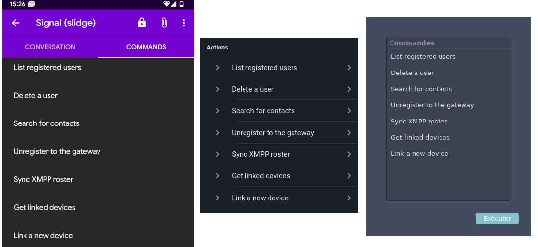Tap the paperclip attachment icon

point(164,23)
